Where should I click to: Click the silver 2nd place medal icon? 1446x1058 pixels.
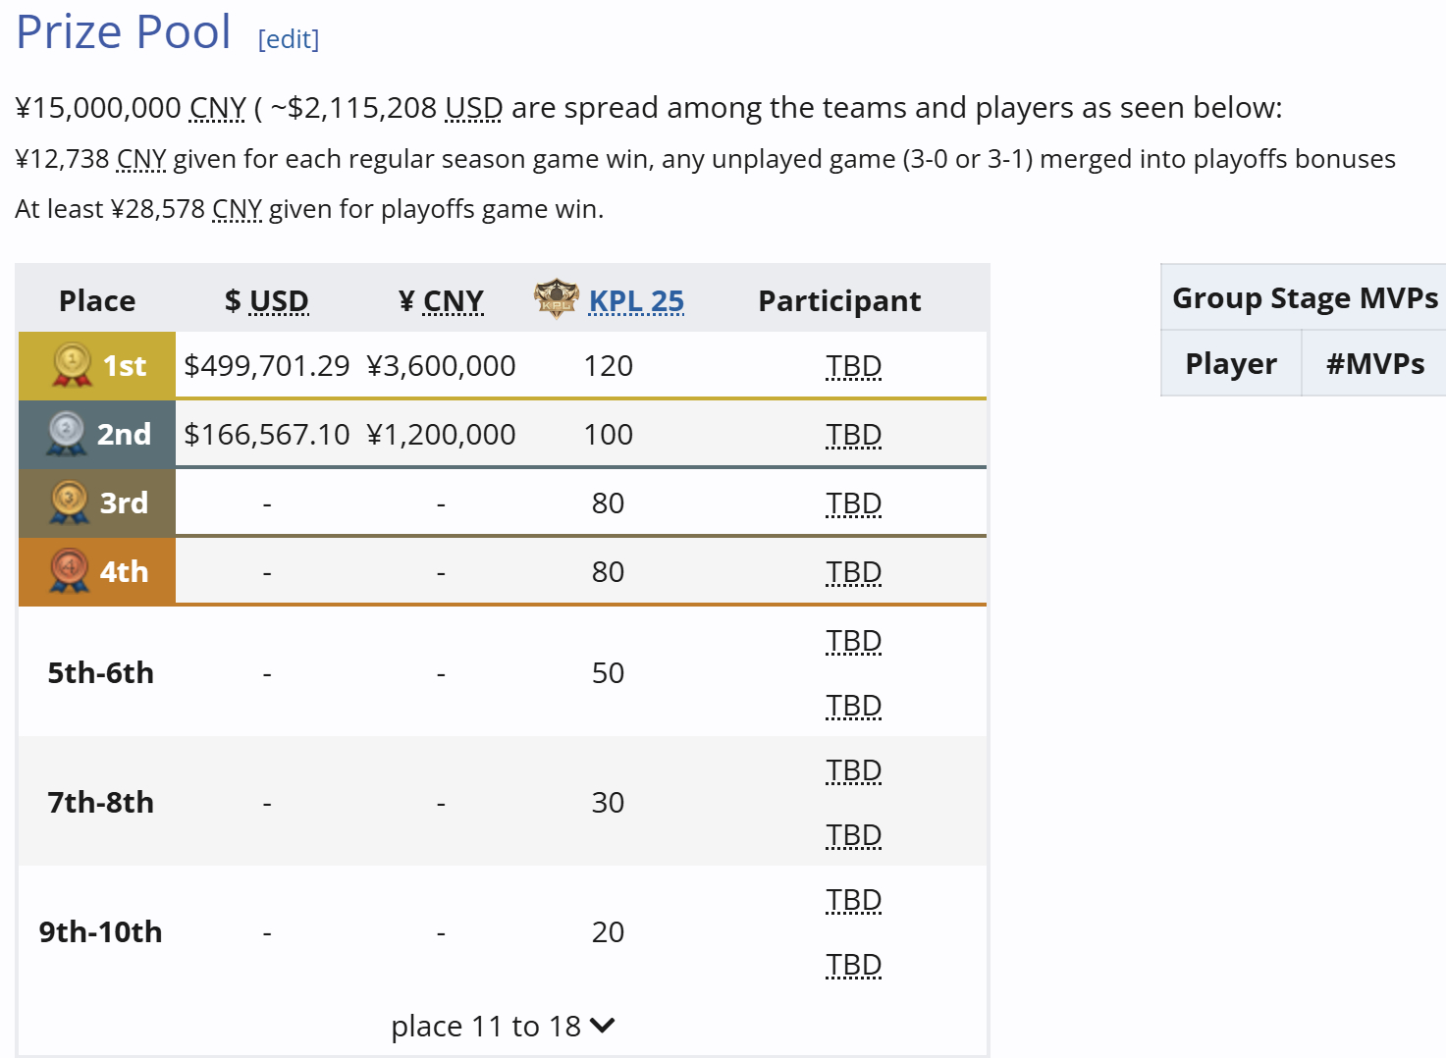point(67,434)
